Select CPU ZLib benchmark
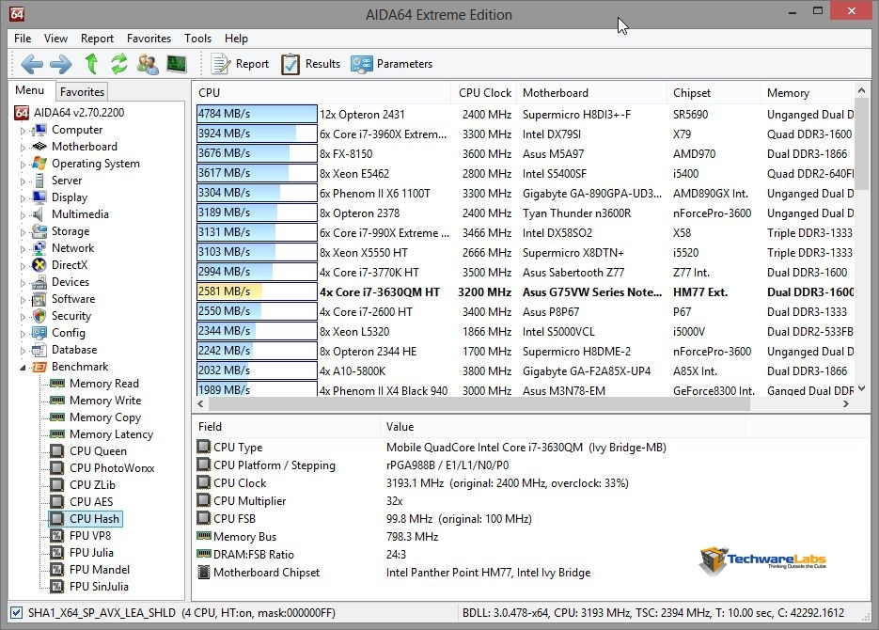The width and height of the screenshot is (879, 630). pos(92,485)
